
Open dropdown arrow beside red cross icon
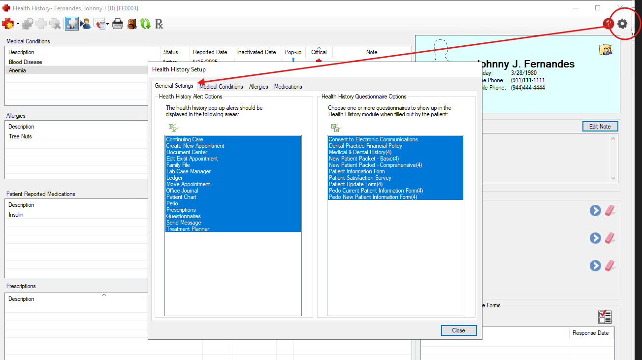point(18,24)
